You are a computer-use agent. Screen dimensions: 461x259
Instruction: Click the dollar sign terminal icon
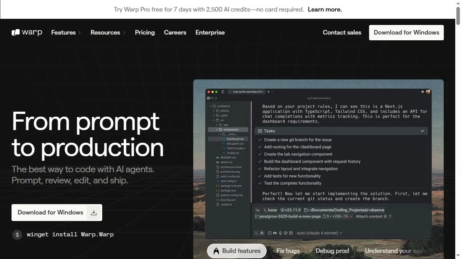pyautogui.click(x=17, y=234)
